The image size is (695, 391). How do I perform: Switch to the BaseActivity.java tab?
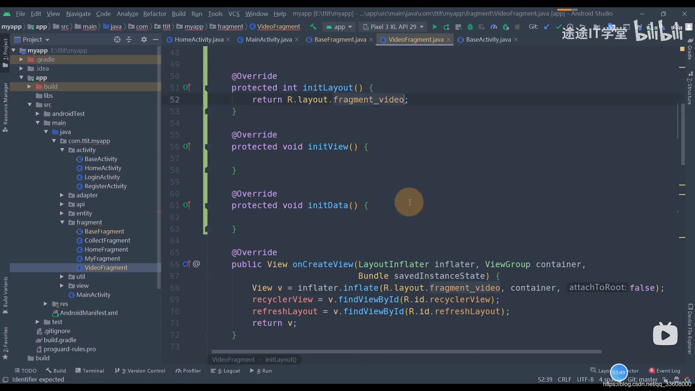(488, 39)
